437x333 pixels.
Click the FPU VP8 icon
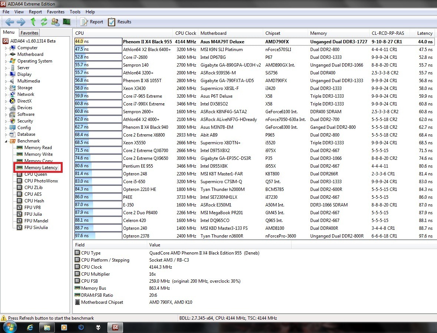click(20, 208)
